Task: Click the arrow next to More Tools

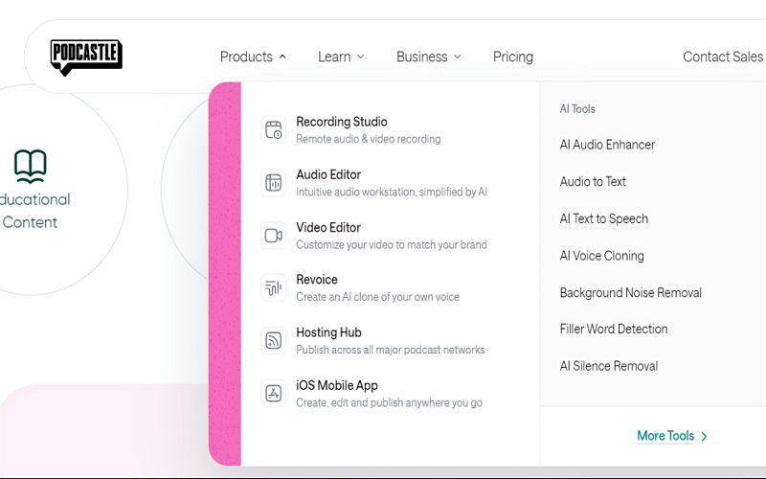Action: [704, 436]
